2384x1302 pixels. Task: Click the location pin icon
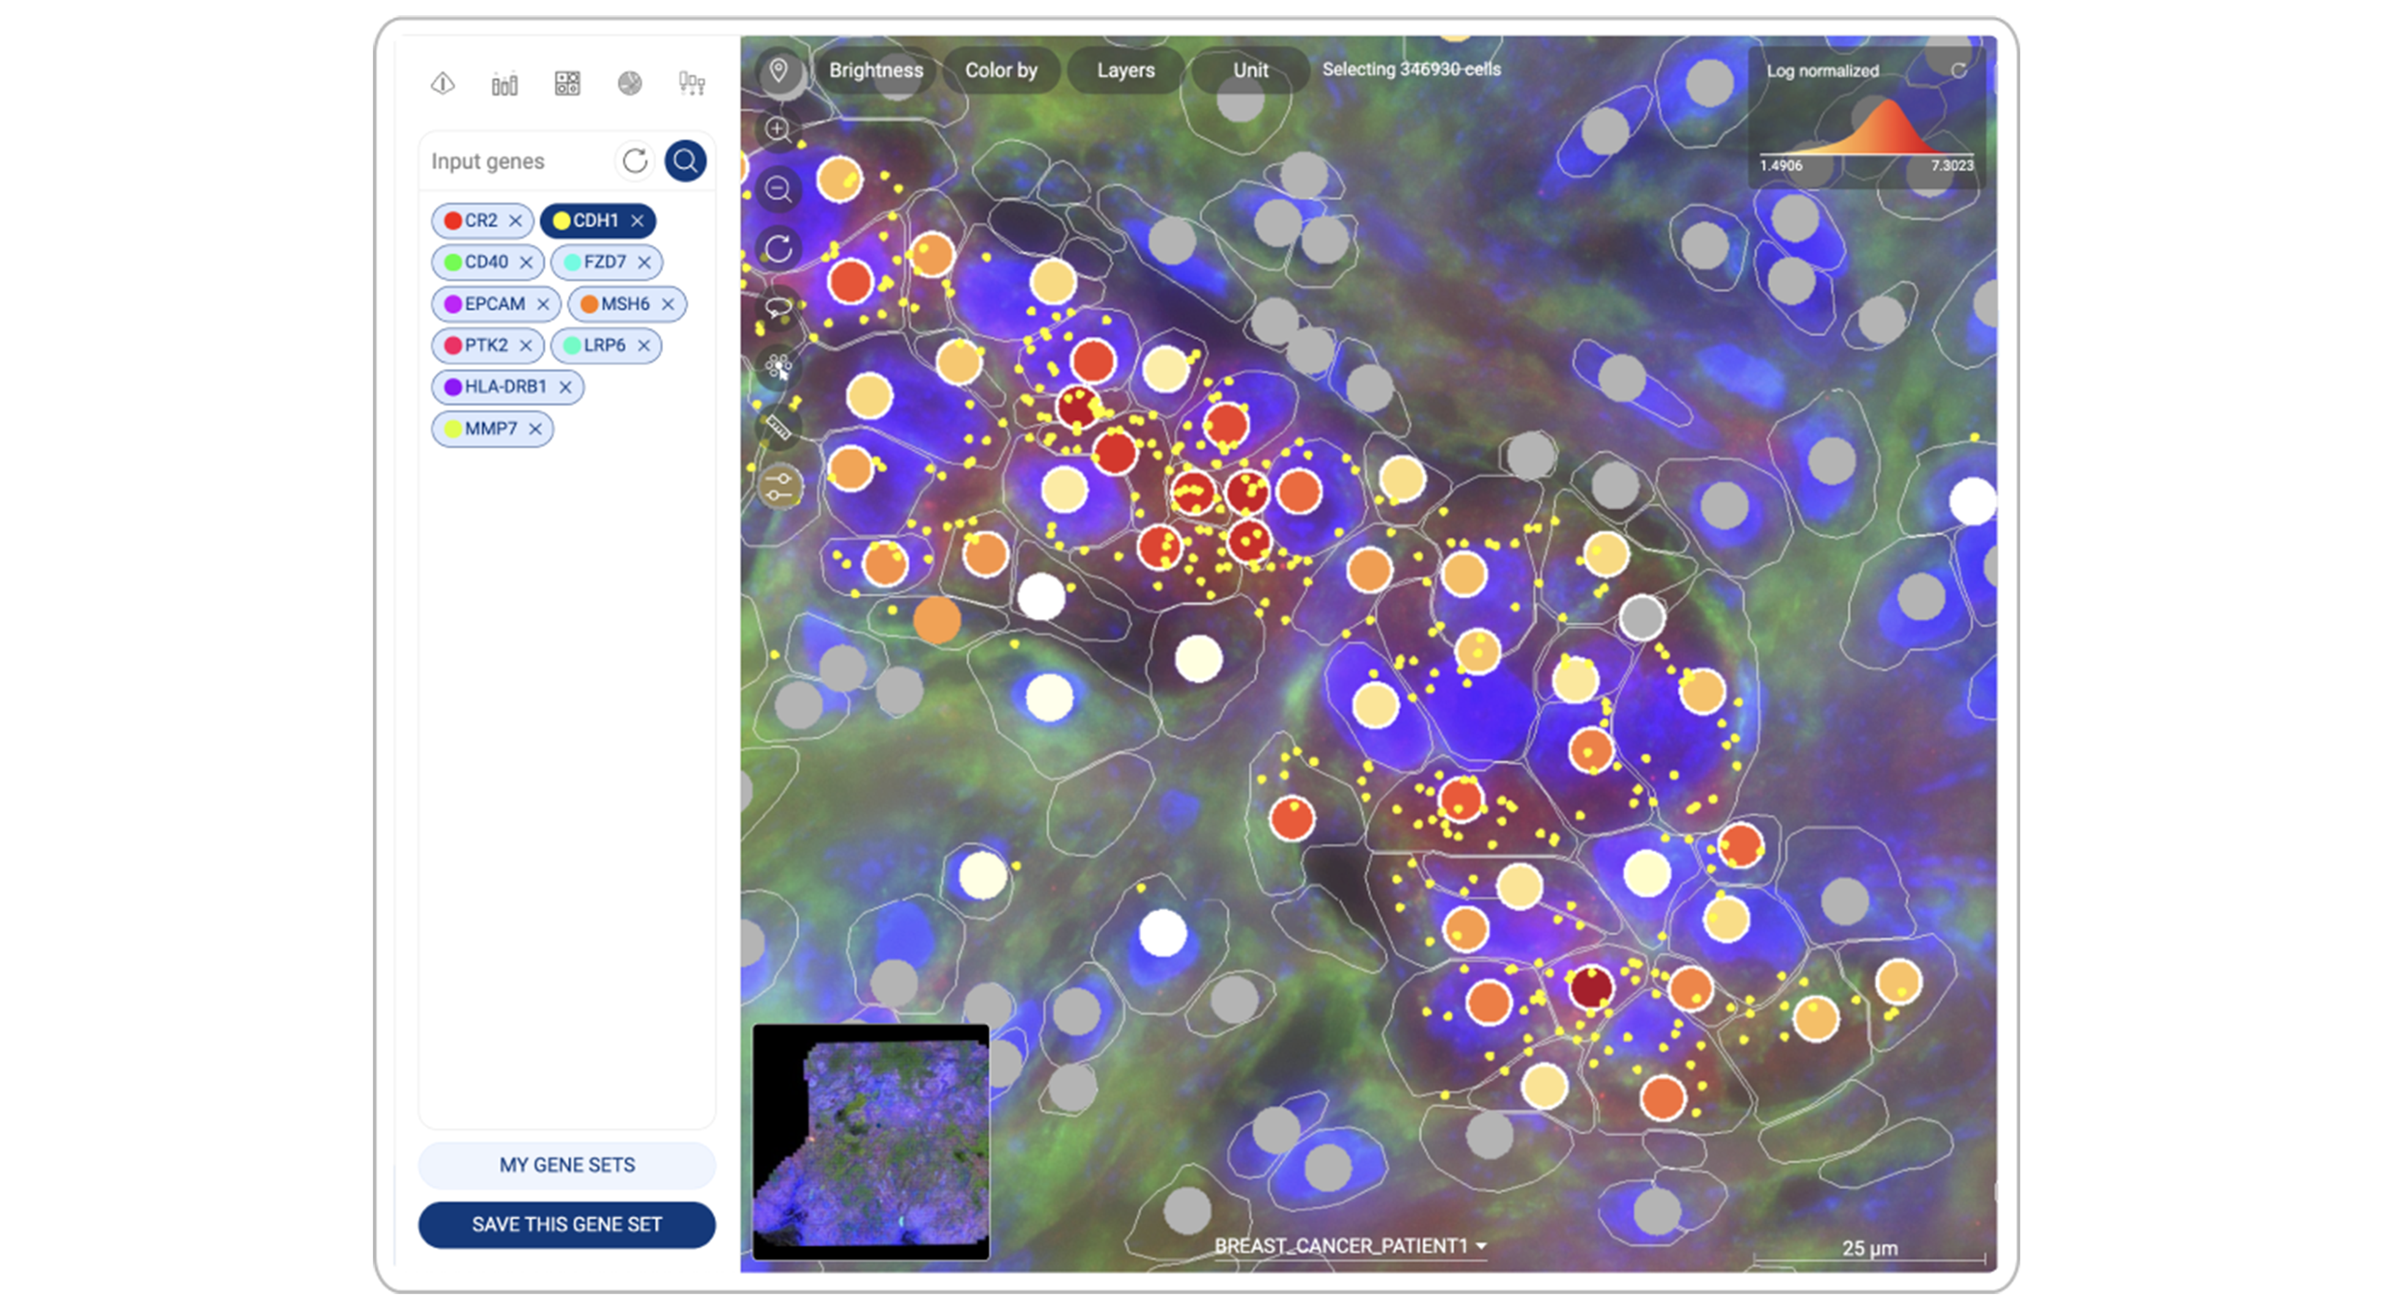pos(779,70)
